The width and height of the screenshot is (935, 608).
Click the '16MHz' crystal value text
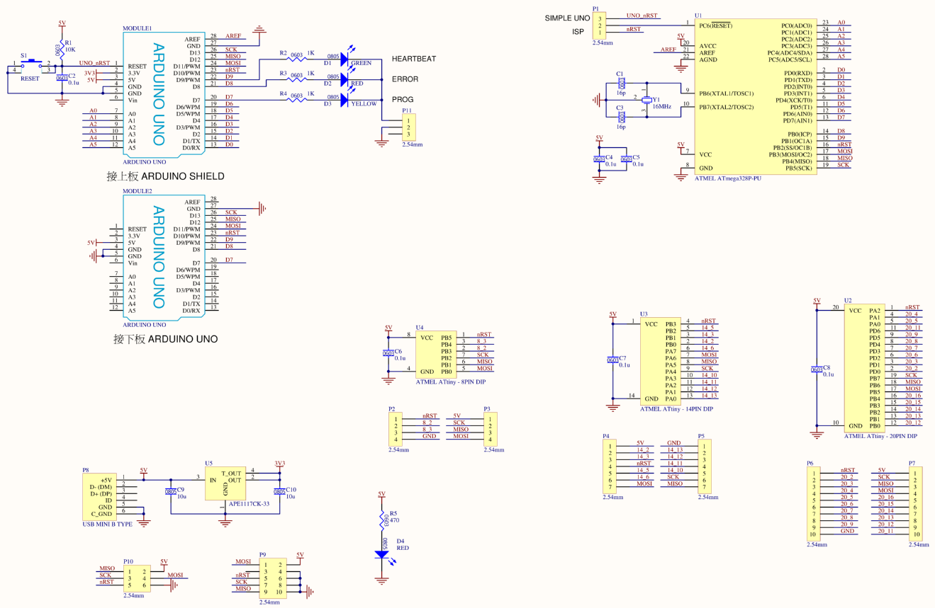click(662, 106)
